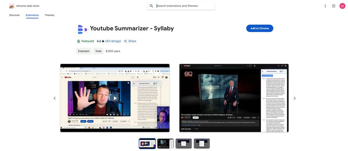
Task: Open the 43 ratings link
Action: coord(113,41)
